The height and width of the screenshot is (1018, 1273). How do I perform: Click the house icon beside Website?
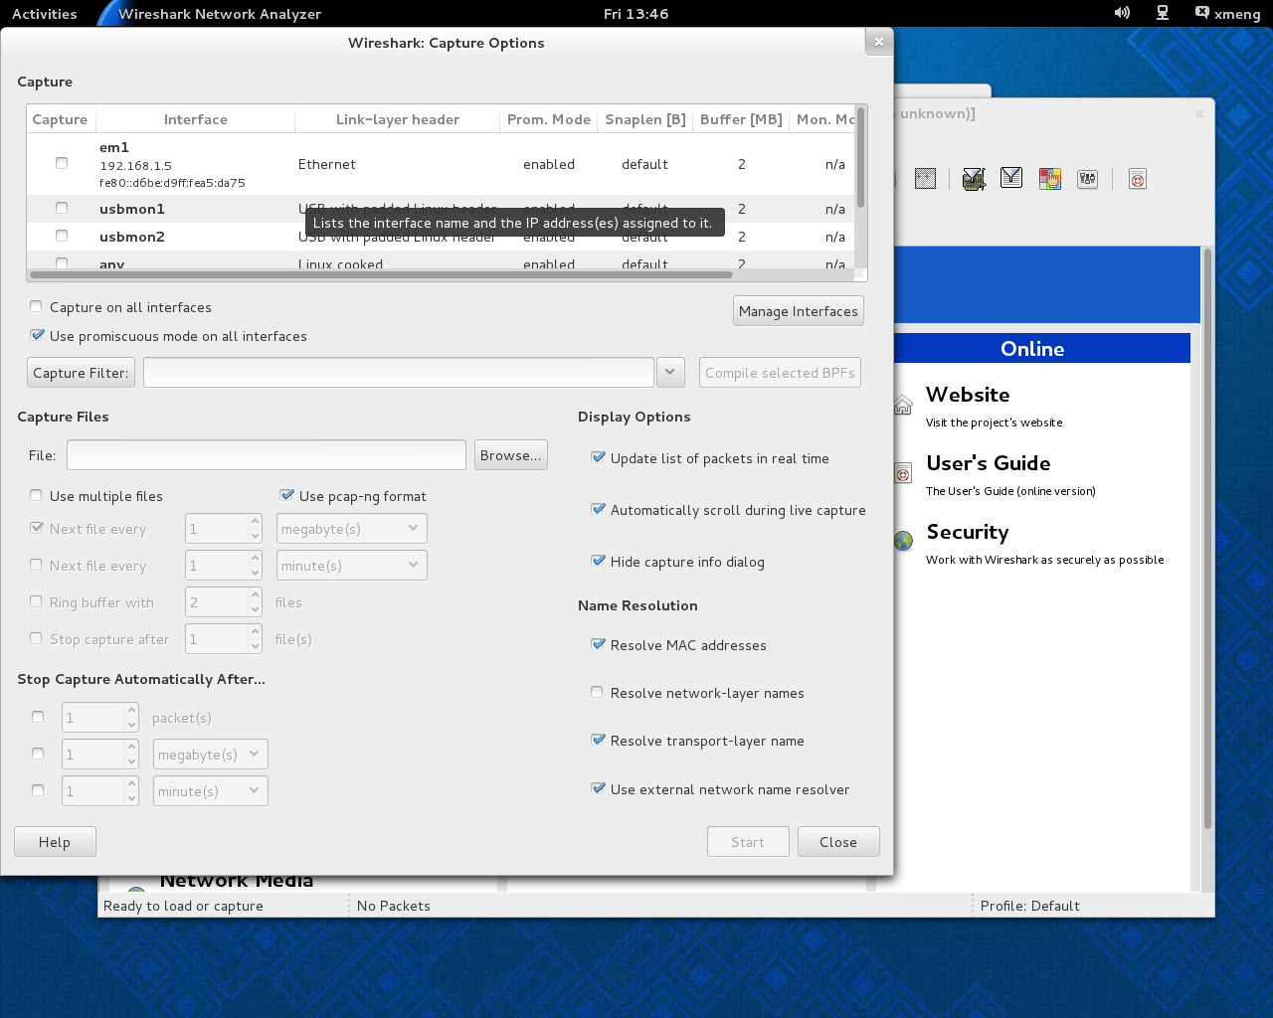[x=903, y=405]
